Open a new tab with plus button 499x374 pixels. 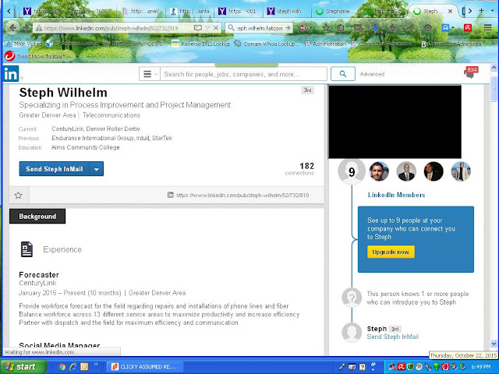482,11
